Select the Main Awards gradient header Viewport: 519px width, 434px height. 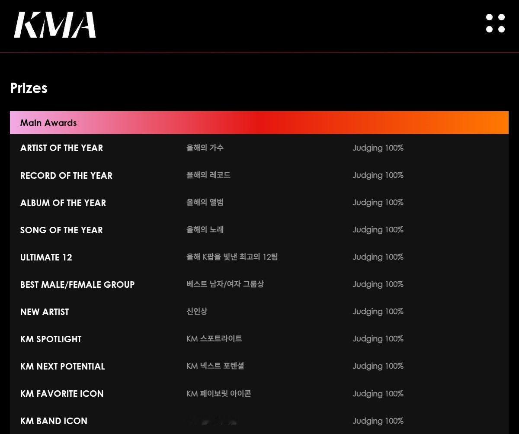click(259, 123)
